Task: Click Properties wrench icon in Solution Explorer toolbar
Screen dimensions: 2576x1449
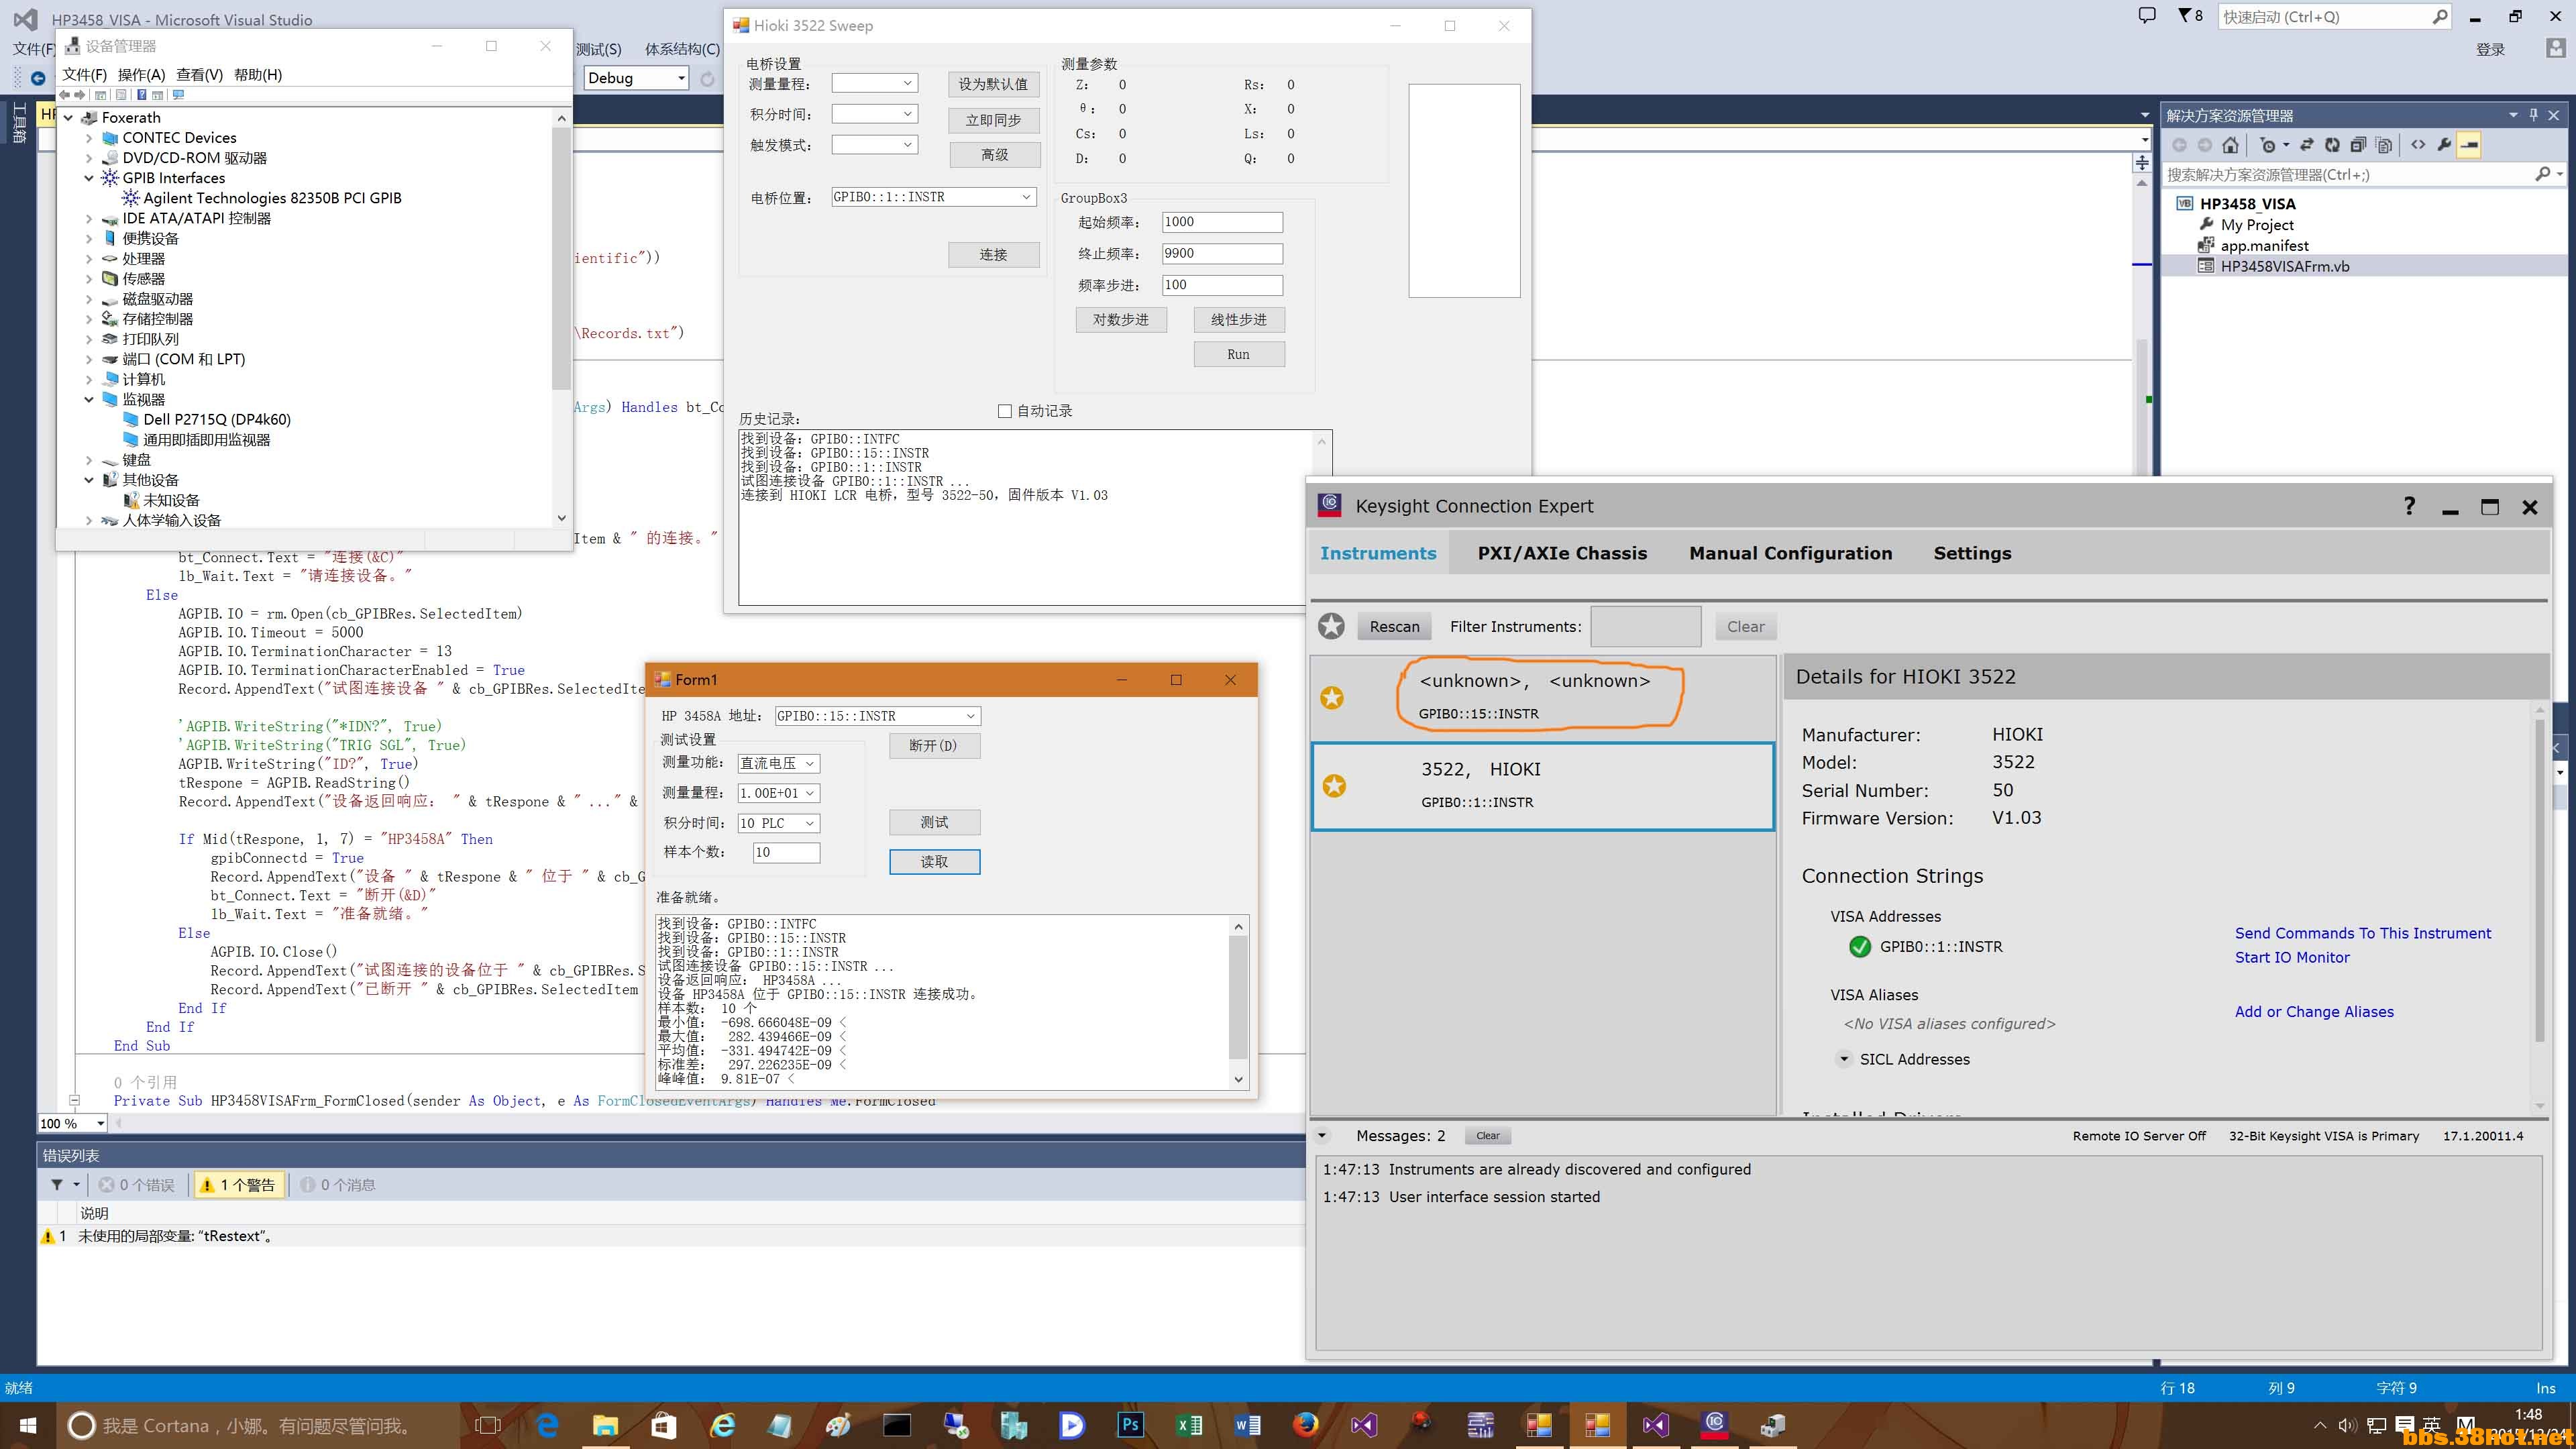Action: coord(2444,145)
